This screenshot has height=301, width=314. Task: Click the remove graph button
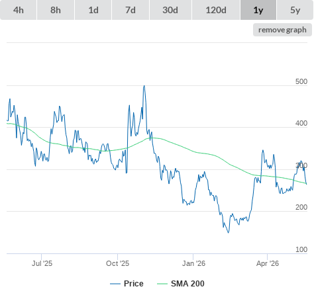click(282, 30)
